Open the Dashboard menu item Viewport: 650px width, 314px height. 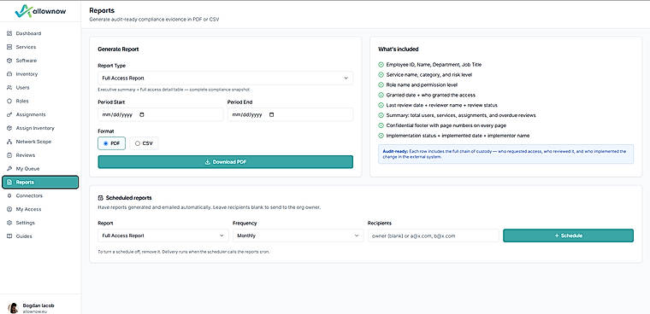click(x=40, y=33)
